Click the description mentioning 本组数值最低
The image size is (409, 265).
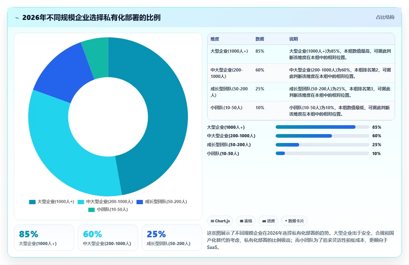click(339, 111)
